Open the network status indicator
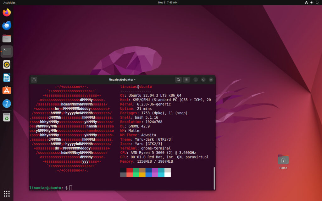 click(306, 3)
